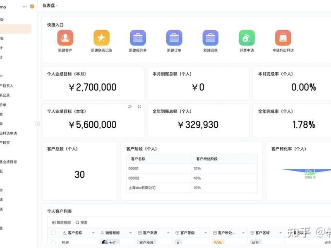
Task: Open the 客户等级 column dropdown arrow
Action: tap(206, 233)
